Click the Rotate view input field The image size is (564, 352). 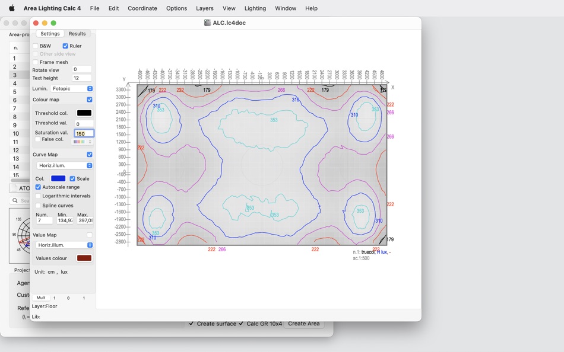(82, 69)
